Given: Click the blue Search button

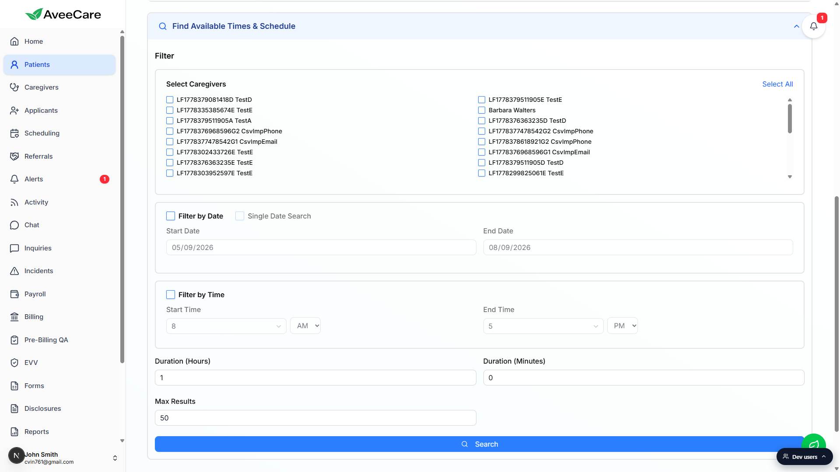Looking at the screenshot, I should click(x=479, y=444).
